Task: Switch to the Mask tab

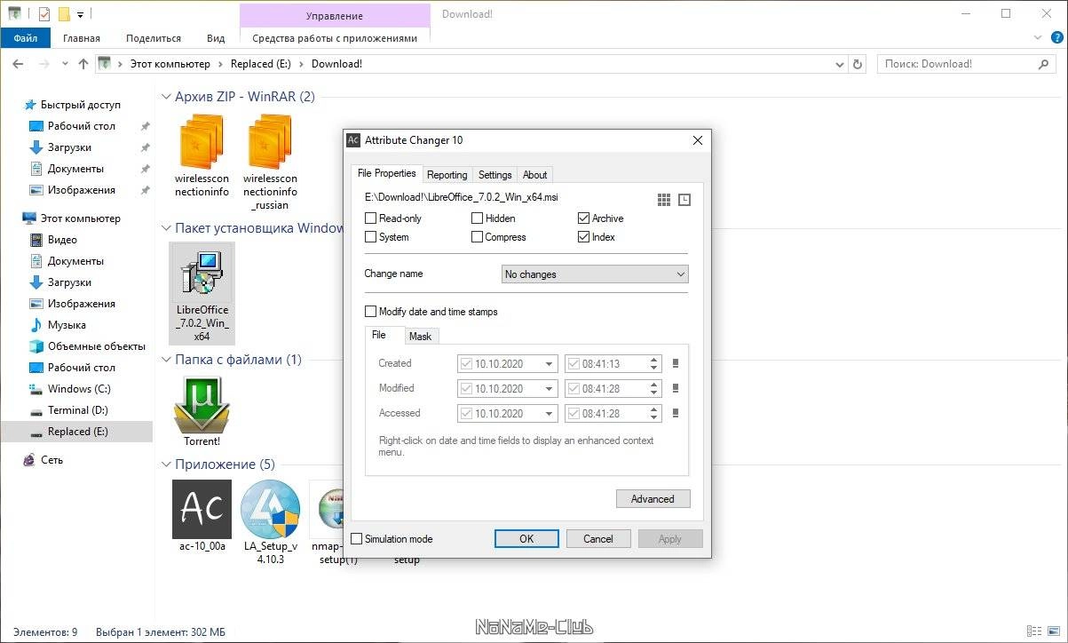Action: click(x=421, y=337)
